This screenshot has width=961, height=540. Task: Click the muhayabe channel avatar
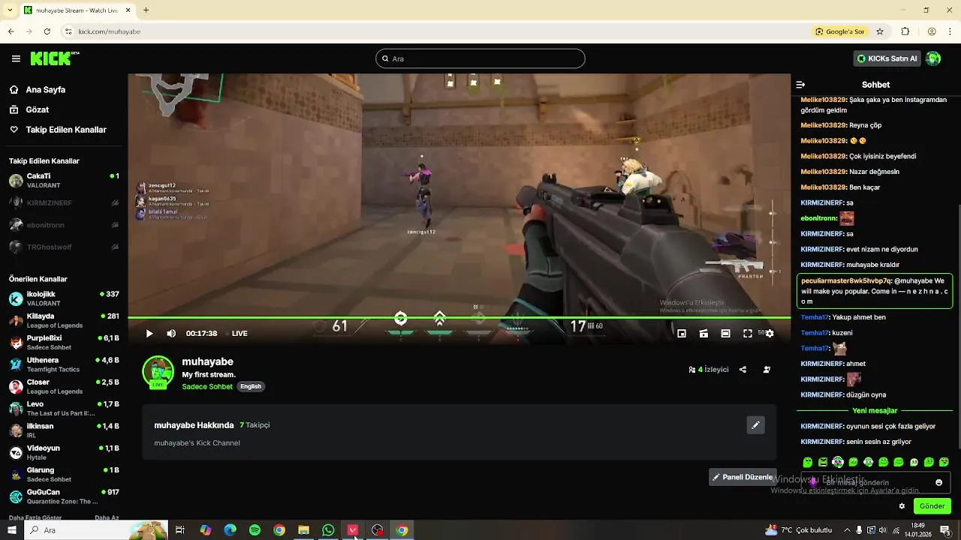(158, 372)
